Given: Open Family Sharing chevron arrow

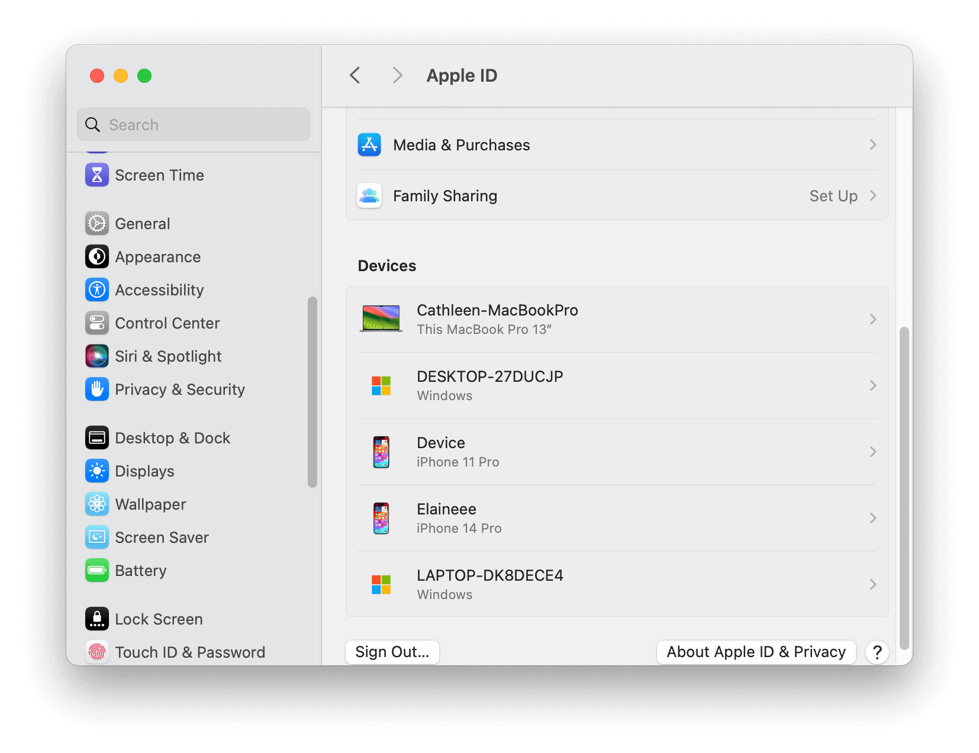Looking at the screenshot, I should (x=872, y=196).
